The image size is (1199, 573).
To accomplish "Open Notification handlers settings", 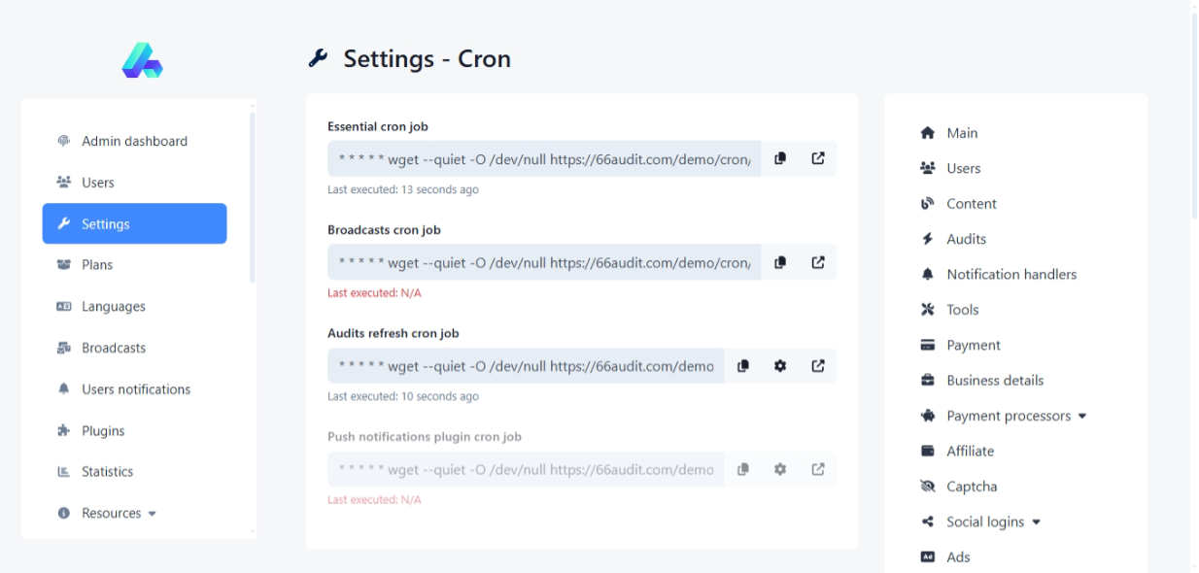I will point(1011,274).
